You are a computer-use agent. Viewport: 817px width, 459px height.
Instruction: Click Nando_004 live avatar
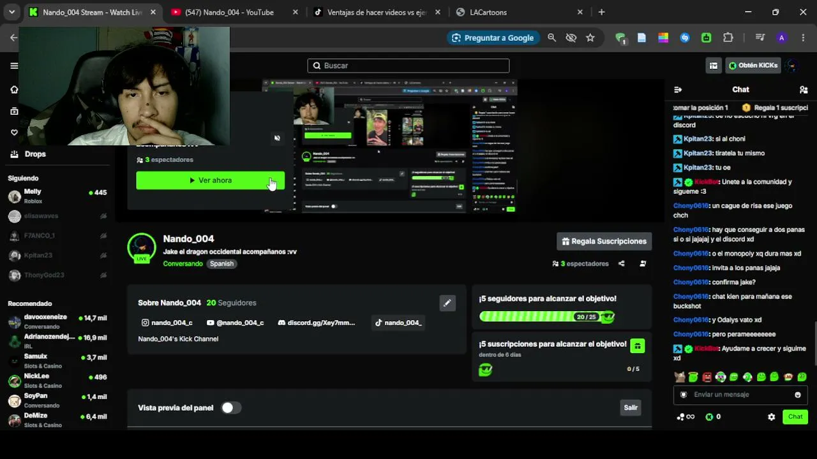(x=142, y=248)
